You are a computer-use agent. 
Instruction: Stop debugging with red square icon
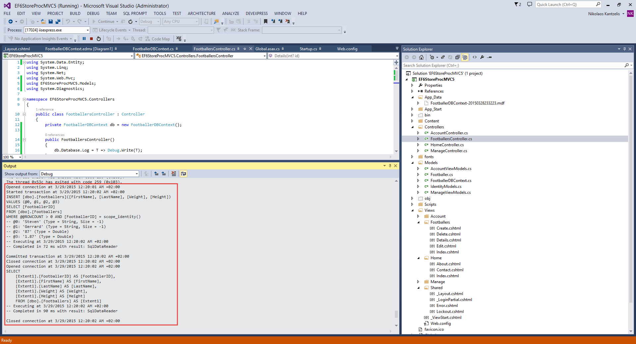(x=91, y=39)
